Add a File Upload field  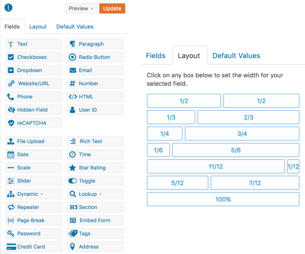click(34, 141)
